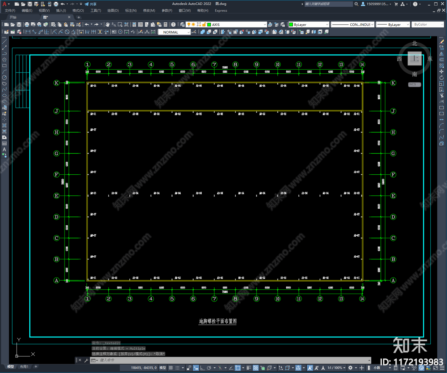Switch to the 开始 tab

pos(13,17)
